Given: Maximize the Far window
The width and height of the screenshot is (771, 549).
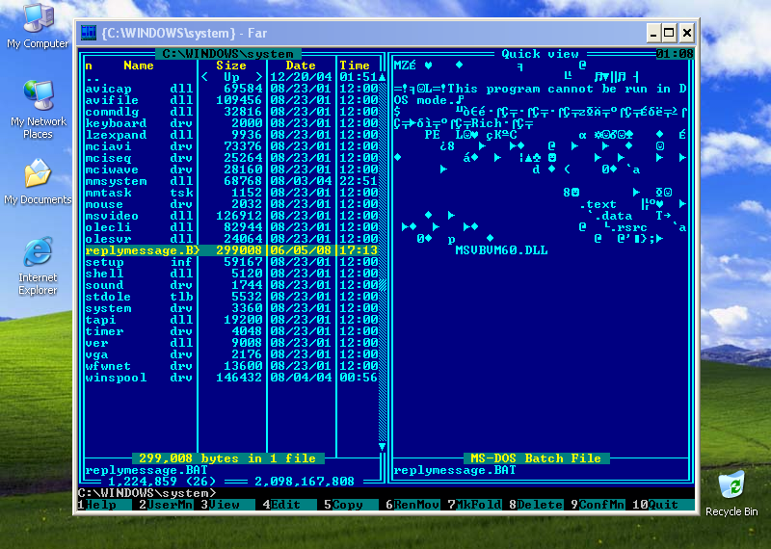Looking at the screenshot, I should [x=669, y=34].
